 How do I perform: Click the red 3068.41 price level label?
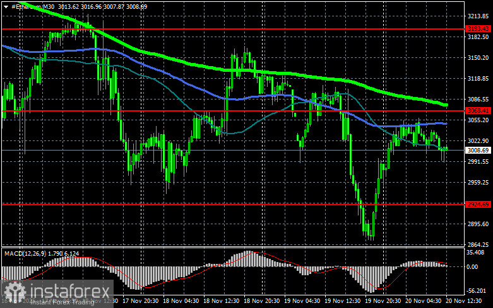[478, 111]
